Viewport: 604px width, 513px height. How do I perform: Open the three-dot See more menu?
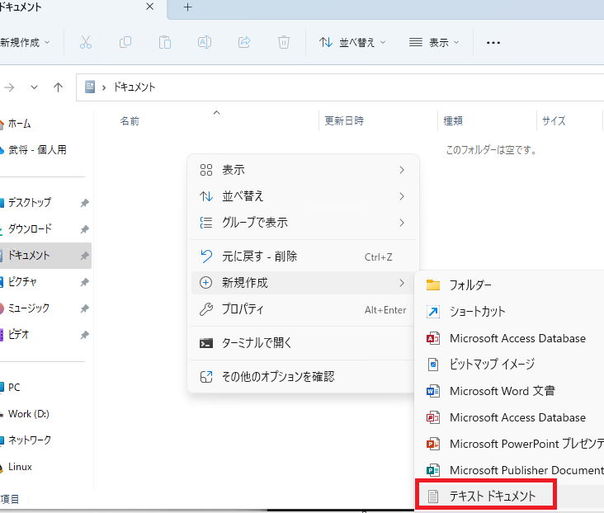493,43
